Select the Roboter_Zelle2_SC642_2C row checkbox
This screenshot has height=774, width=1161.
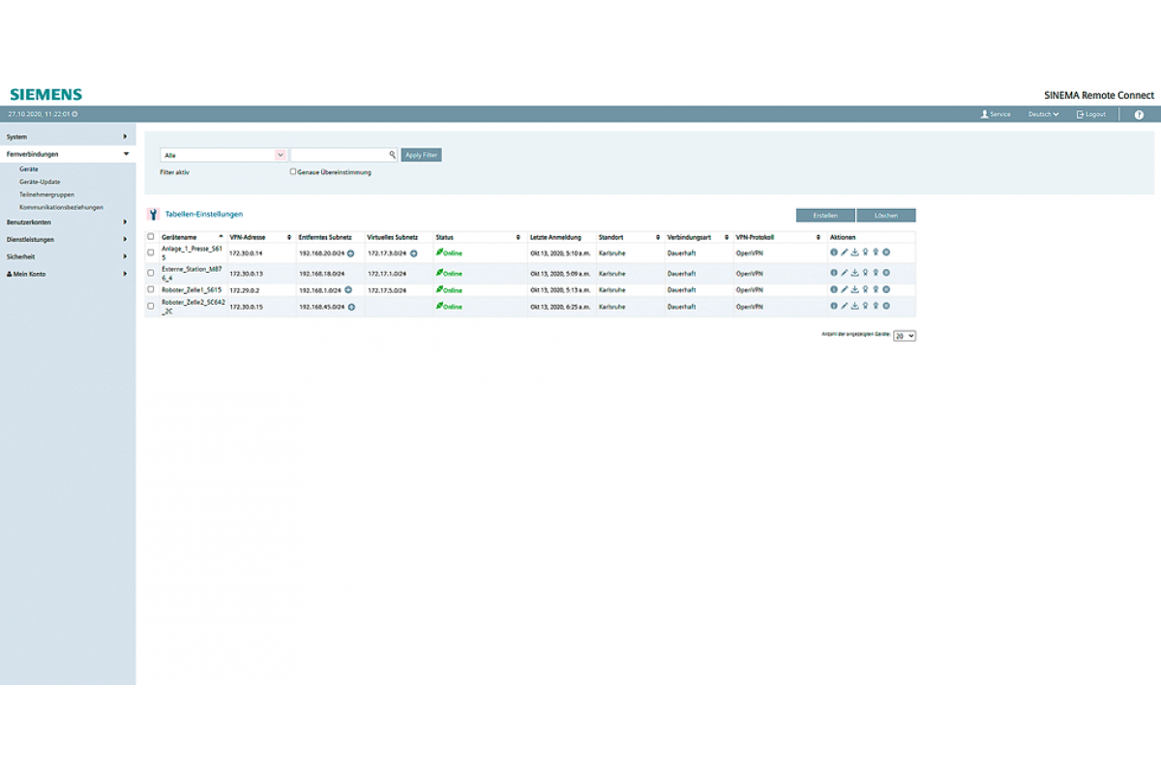(x=151, y=306)
